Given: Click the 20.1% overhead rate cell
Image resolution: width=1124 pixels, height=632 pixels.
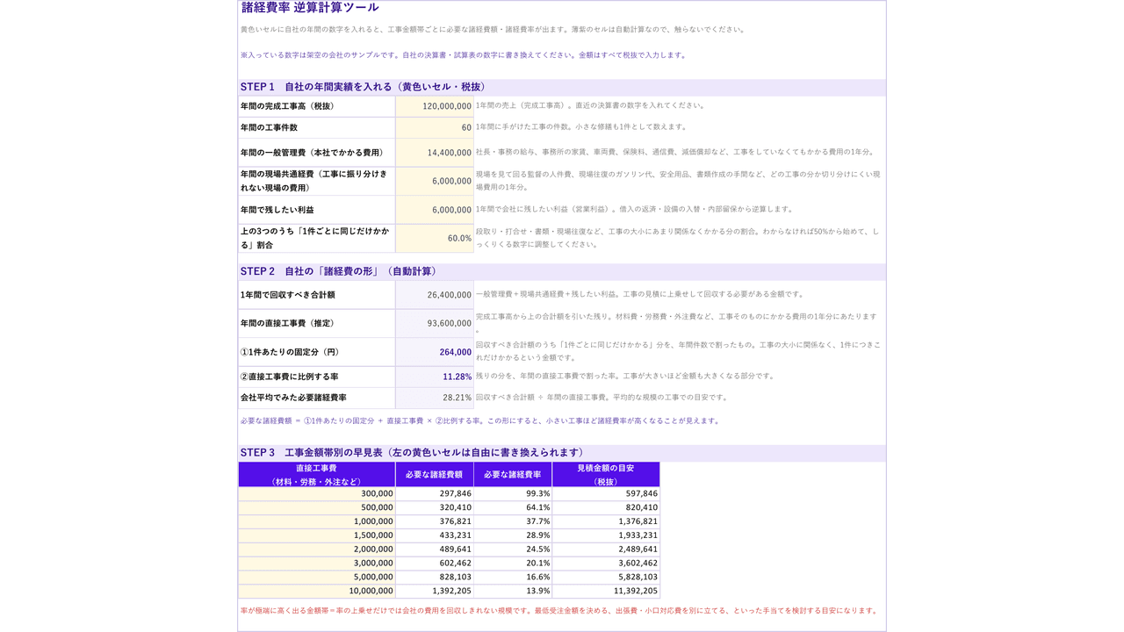Looking at the screenshot, I should (x=513, y=564).
